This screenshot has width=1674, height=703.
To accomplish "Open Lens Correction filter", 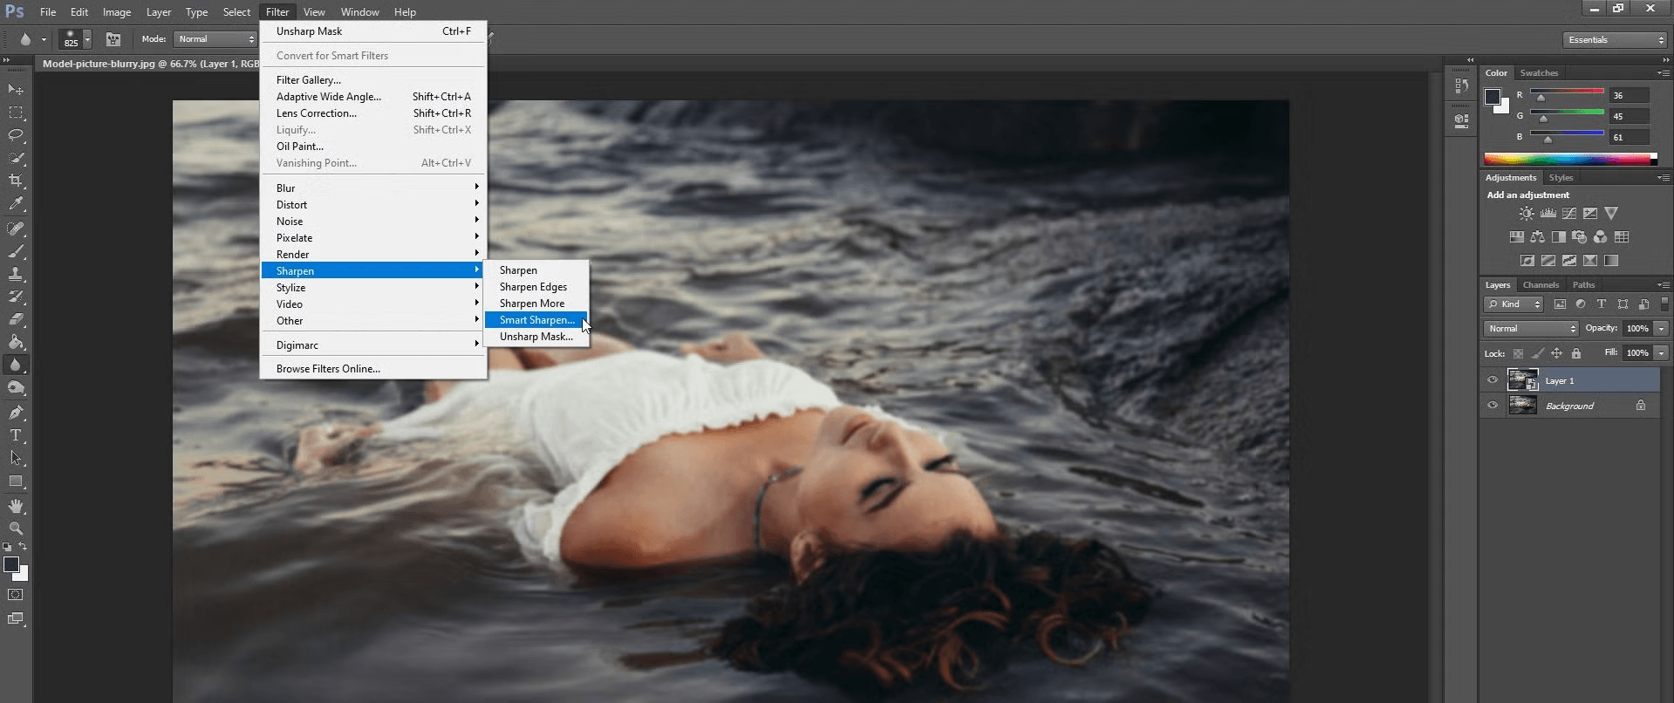I will click(373, 113).
